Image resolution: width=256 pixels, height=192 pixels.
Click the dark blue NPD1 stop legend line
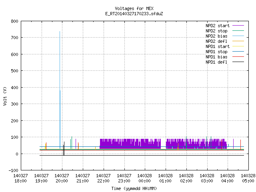point(238,52)
